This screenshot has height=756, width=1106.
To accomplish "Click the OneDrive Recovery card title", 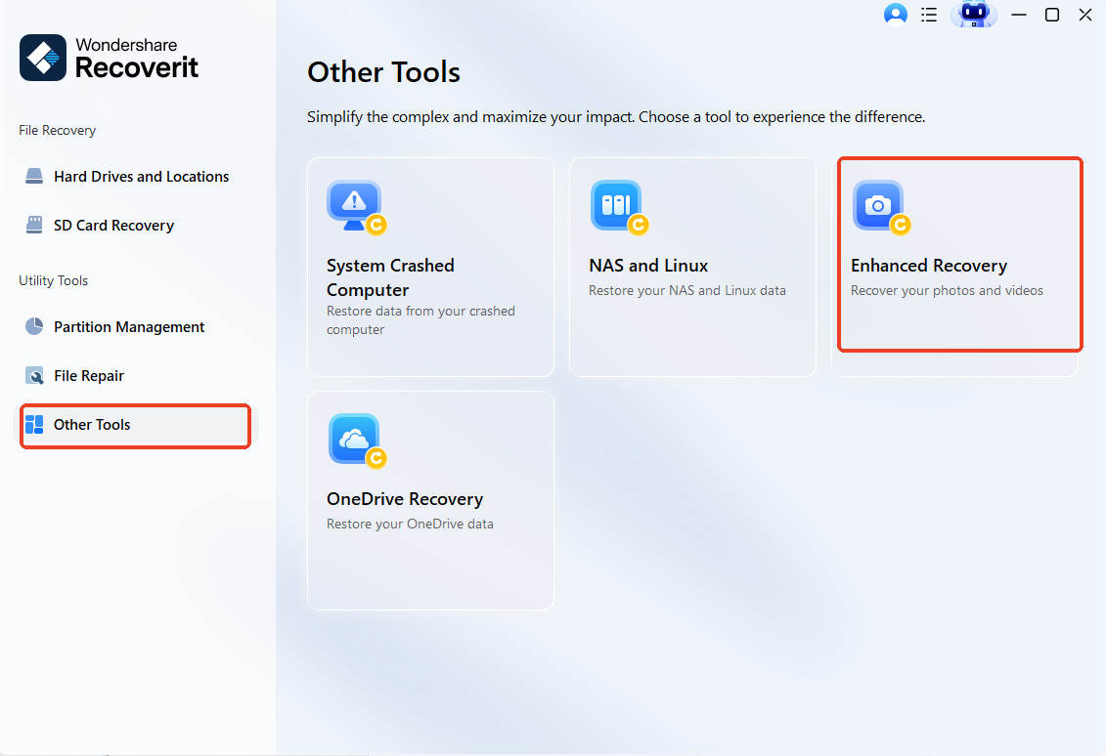I will coord(404,499).
